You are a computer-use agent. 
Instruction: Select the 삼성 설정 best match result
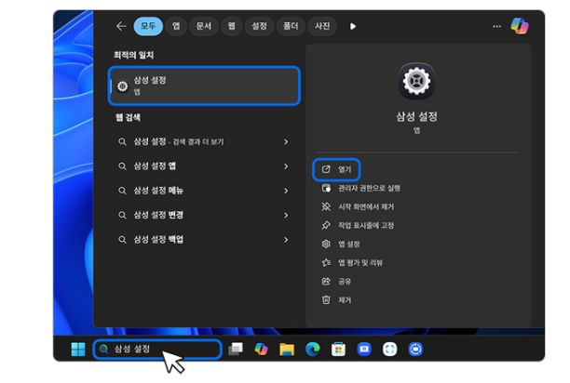204,86
